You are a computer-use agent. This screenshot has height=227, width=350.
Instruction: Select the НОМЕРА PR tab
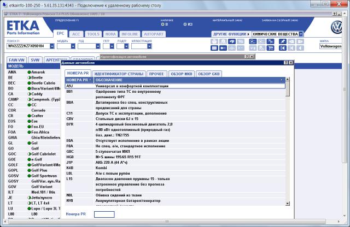[78, 73]
